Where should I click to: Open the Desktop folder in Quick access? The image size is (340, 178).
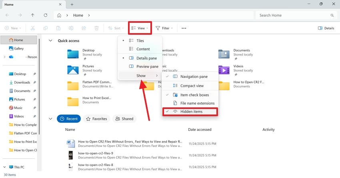pos(84,54)
